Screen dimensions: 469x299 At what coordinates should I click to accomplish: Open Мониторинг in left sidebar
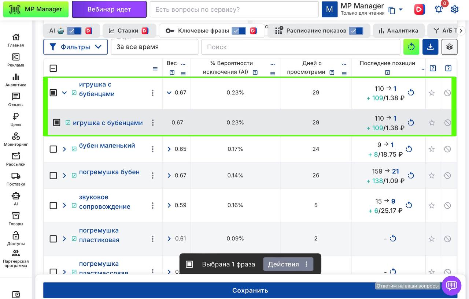(16, 139)
